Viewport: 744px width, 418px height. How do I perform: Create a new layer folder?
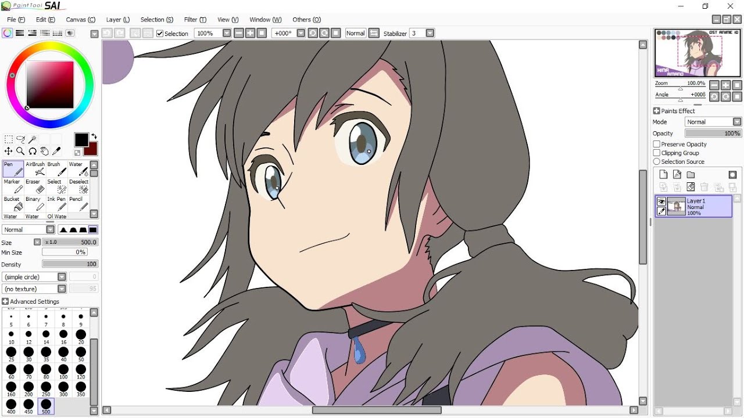tap(691, 175)
